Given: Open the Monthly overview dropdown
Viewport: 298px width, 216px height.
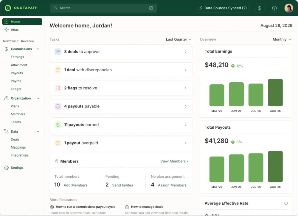Looking at the screenshot, I should [282, 40].
